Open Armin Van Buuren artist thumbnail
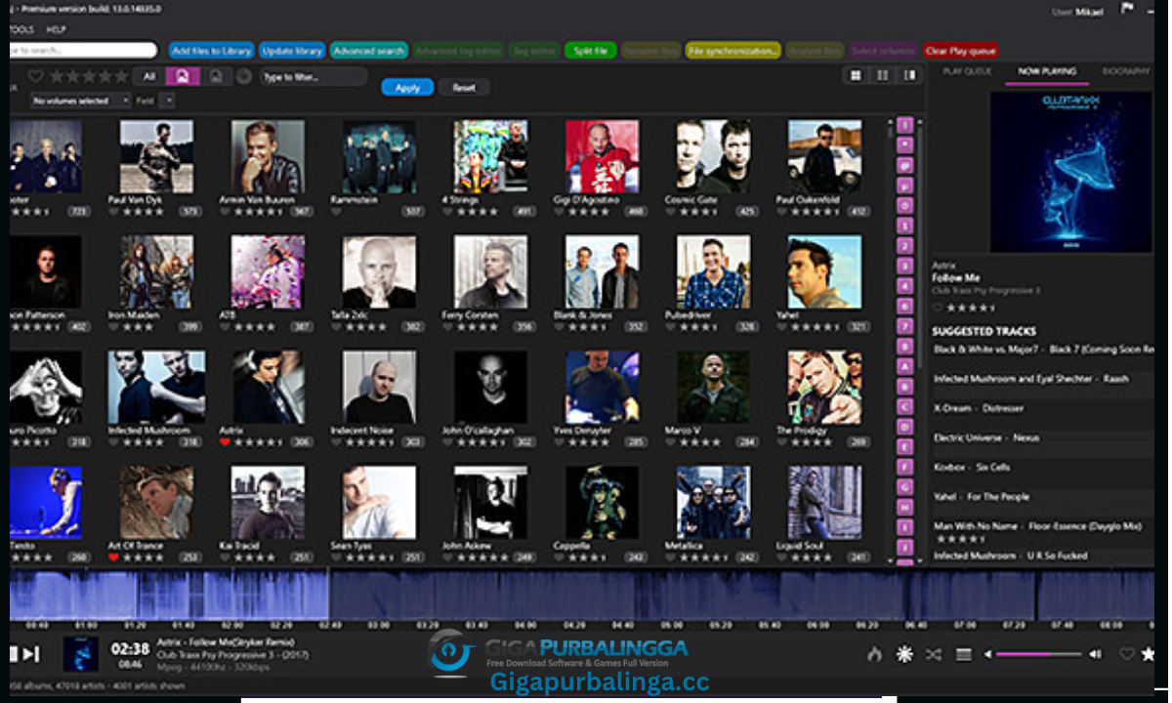Image resolution: width=1172 pixels, height=703 pixels. coord(268,157)
